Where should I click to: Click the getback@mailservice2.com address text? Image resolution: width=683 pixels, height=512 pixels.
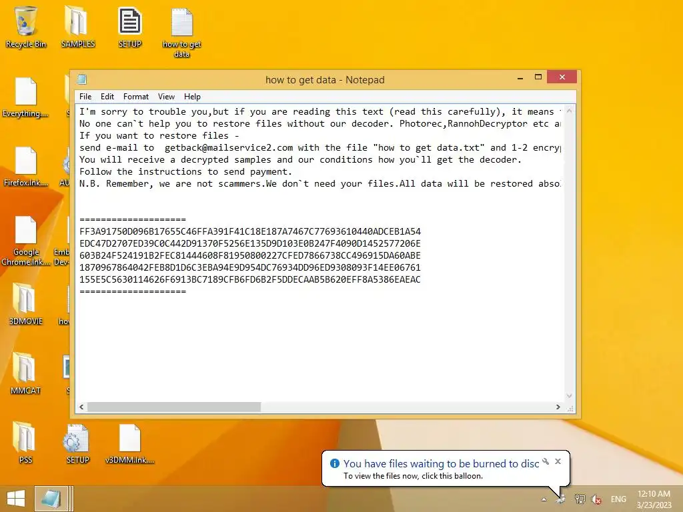coord(229,147)
